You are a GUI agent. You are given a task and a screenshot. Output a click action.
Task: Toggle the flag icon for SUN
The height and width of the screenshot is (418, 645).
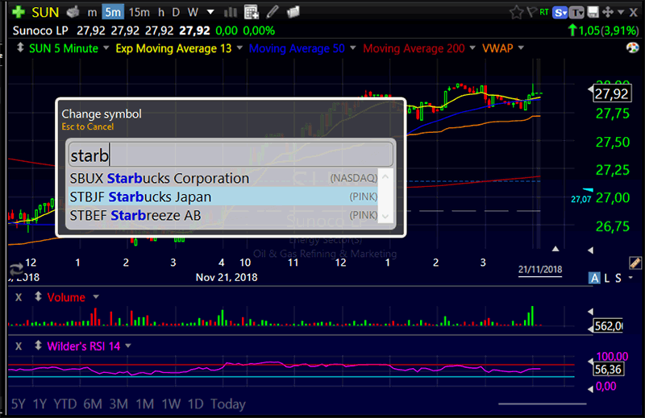(x=531, y=11)
